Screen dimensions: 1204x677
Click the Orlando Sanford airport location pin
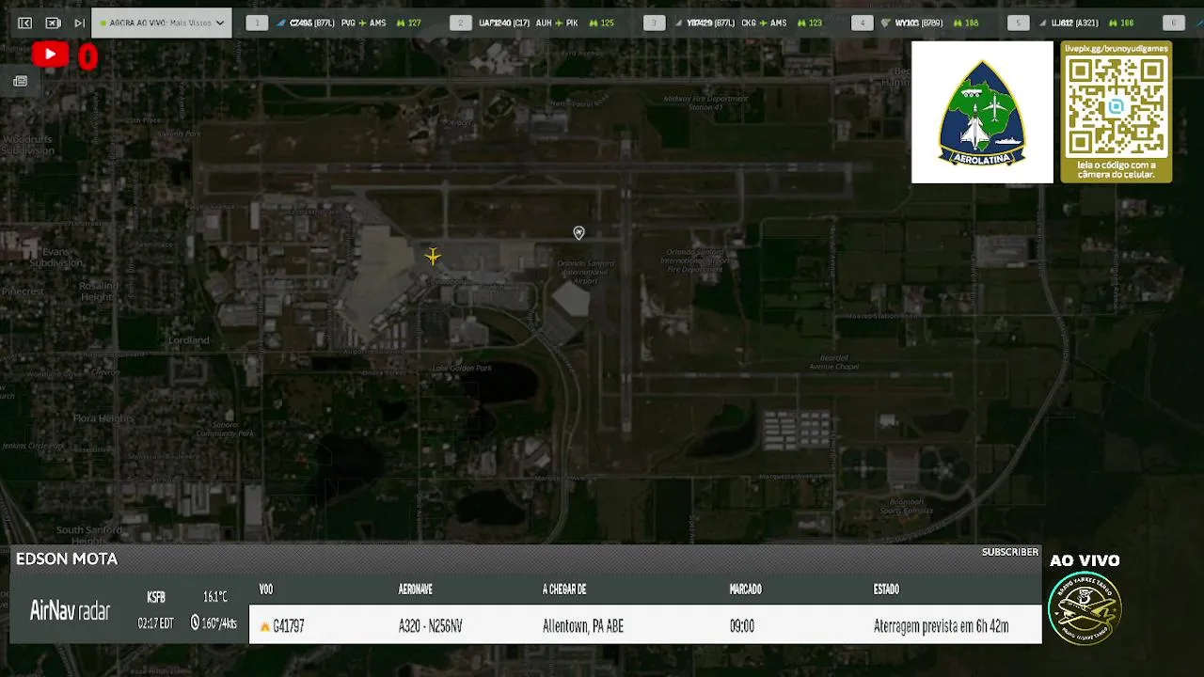pos(578,233)
